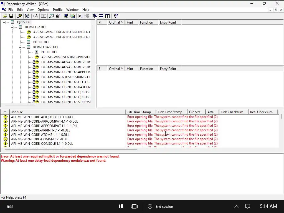Viewport: 284px width, 213px height.
Task: Click the Dependency Walker title bar icon
Action: [x=3, y=4]
